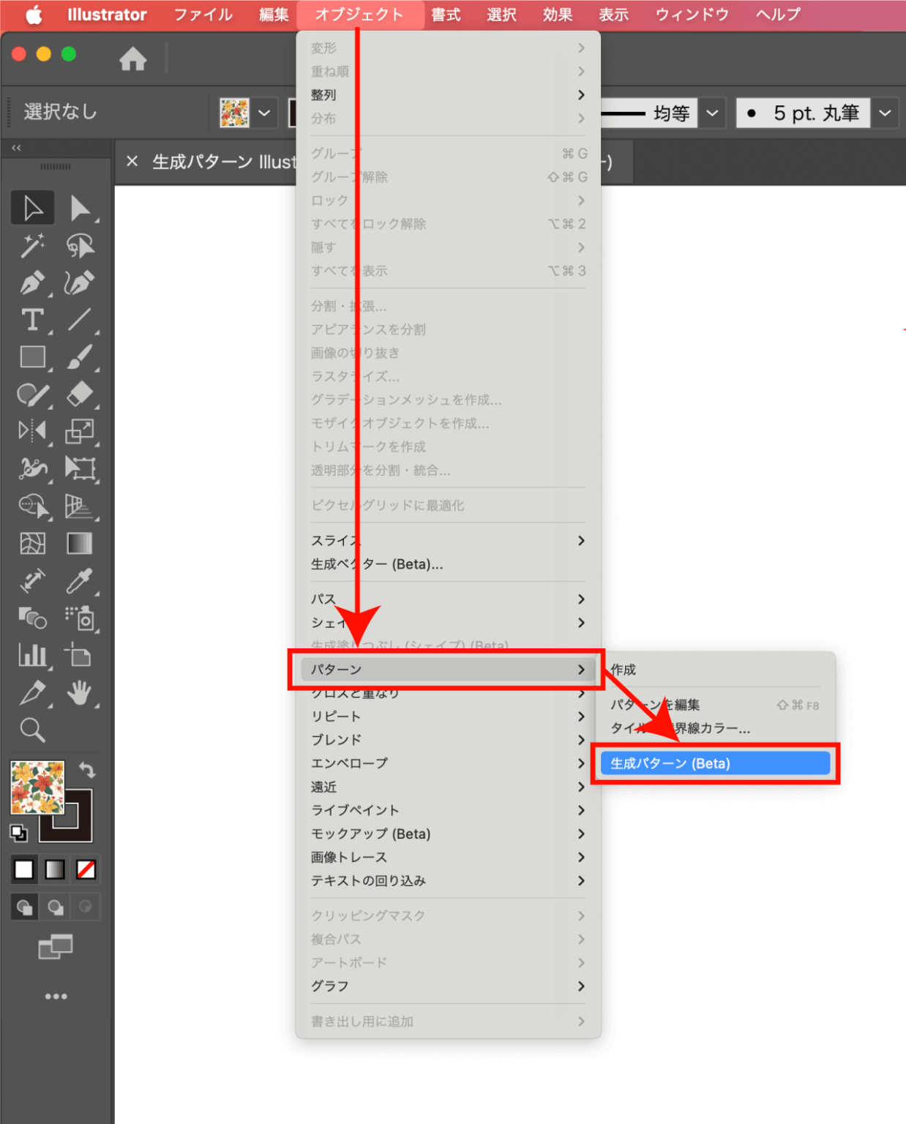Swap fill and stroke colors
This screenshot has height=1124, width=906.
(x=88, y=769)
